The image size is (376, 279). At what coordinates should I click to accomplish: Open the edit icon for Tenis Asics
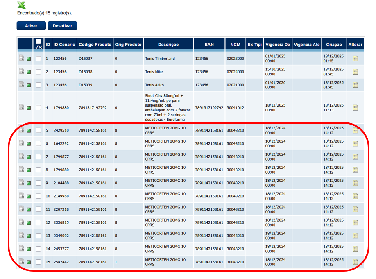point(356,85)
